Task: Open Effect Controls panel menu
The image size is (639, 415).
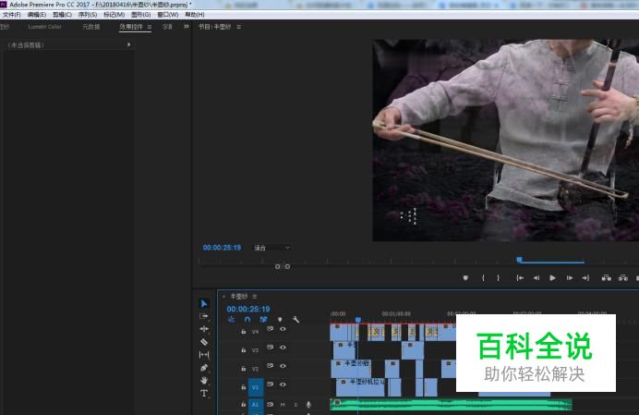Action: pyautogui.click(x=150, y=27)
